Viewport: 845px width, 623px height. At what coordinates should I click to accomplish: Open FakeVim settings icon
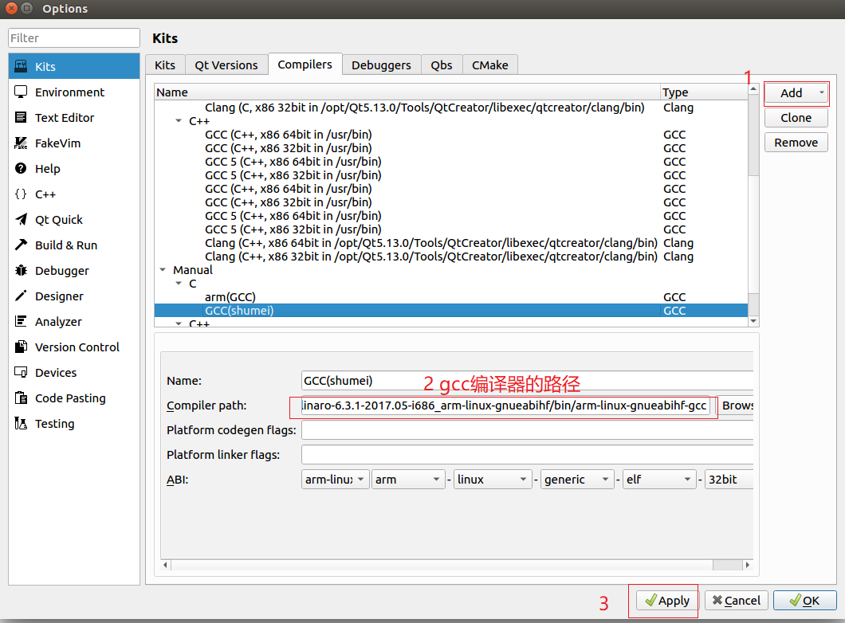point(21,143)
